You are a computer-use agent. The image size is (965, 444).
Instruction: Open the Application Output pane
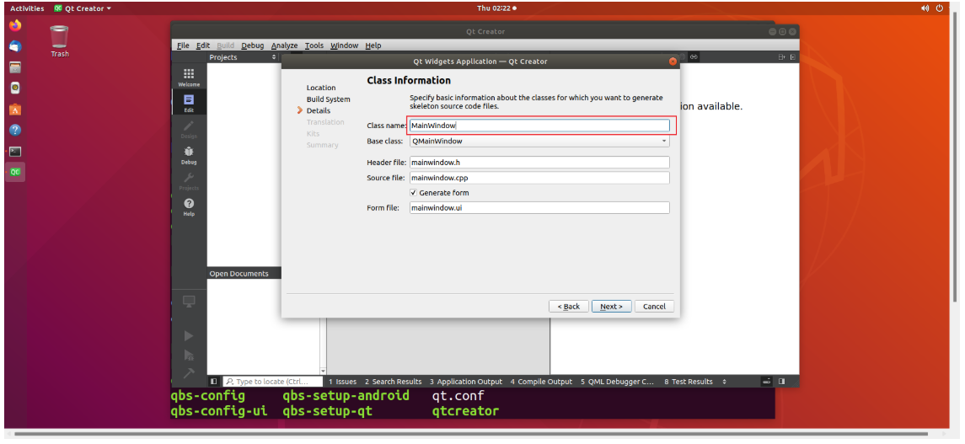point(466,382)
